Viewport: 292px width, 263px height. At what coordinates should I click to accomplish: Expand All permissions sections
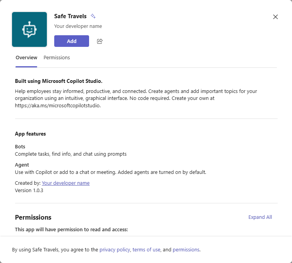click(x=260, y=217)
